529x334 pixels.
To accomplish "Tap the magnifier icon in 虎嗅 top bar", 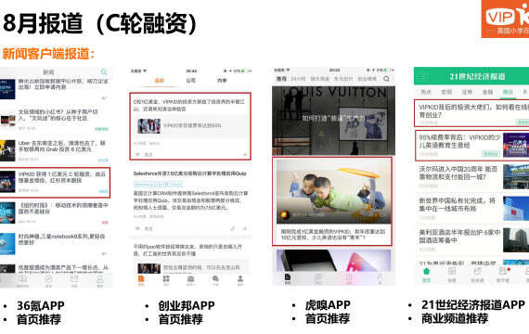I will tap(386, 79).
